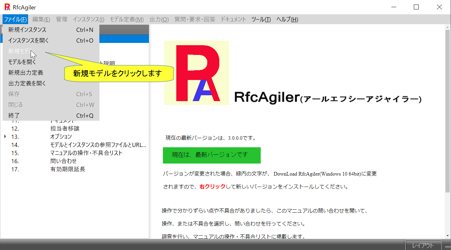Open the 管理 menu
The width and height of the screenshot is (451, 250).
point(62,20)
